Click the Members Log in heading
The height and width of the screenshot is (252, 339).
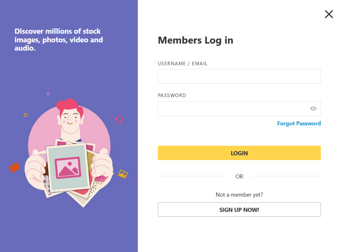tap(195, 40)
